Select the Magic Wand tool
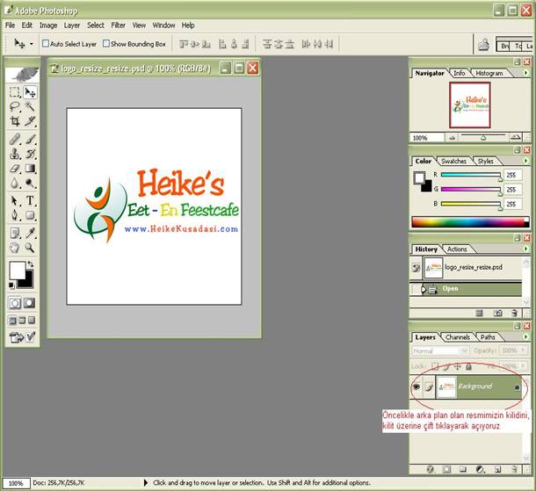This screenshot has width=536, height=491. pyautogui.click(x=30, y=107)
